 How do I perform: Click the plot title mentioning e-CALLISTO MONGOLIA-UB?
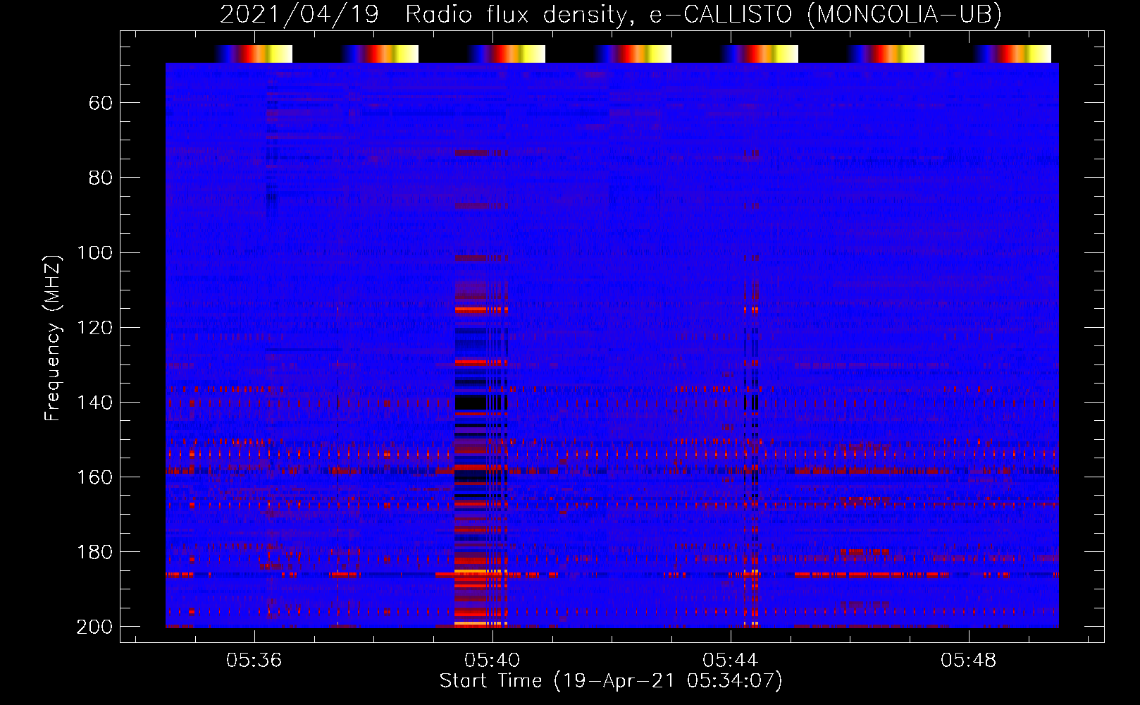(611, 14)
